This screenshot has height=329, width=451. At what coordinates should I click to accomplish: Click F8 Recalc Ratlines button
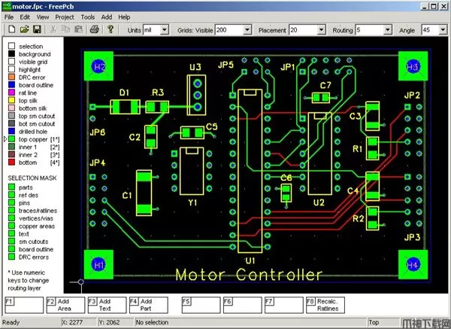[325, 305]
